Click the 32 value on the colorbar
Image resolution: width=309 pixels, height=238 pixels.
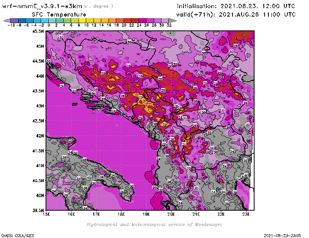[169, 25]
